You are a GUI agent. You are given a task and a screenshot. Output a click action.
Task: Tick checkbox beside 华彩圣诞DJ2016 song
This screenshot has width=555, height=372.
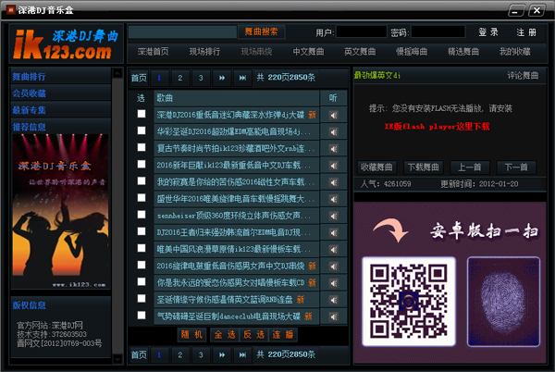(142, 131)
